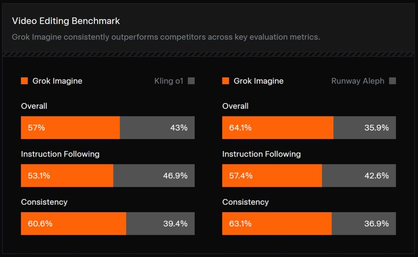Select the 57.4% Instruction Following bar
The width and height of the screenshot is (418, 257).
[272, 176]
